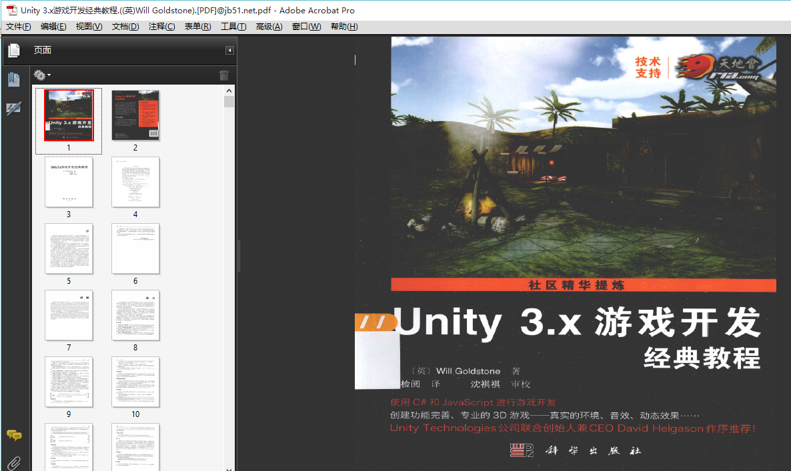This screenshot has width=791, height=471.
Task: Click the sticky note annotation on the cover
Action: pyautogui.click(x=377, y=351)
